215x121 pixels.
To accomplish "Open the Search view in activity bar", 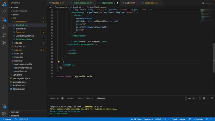I will (x=4, y=11).
